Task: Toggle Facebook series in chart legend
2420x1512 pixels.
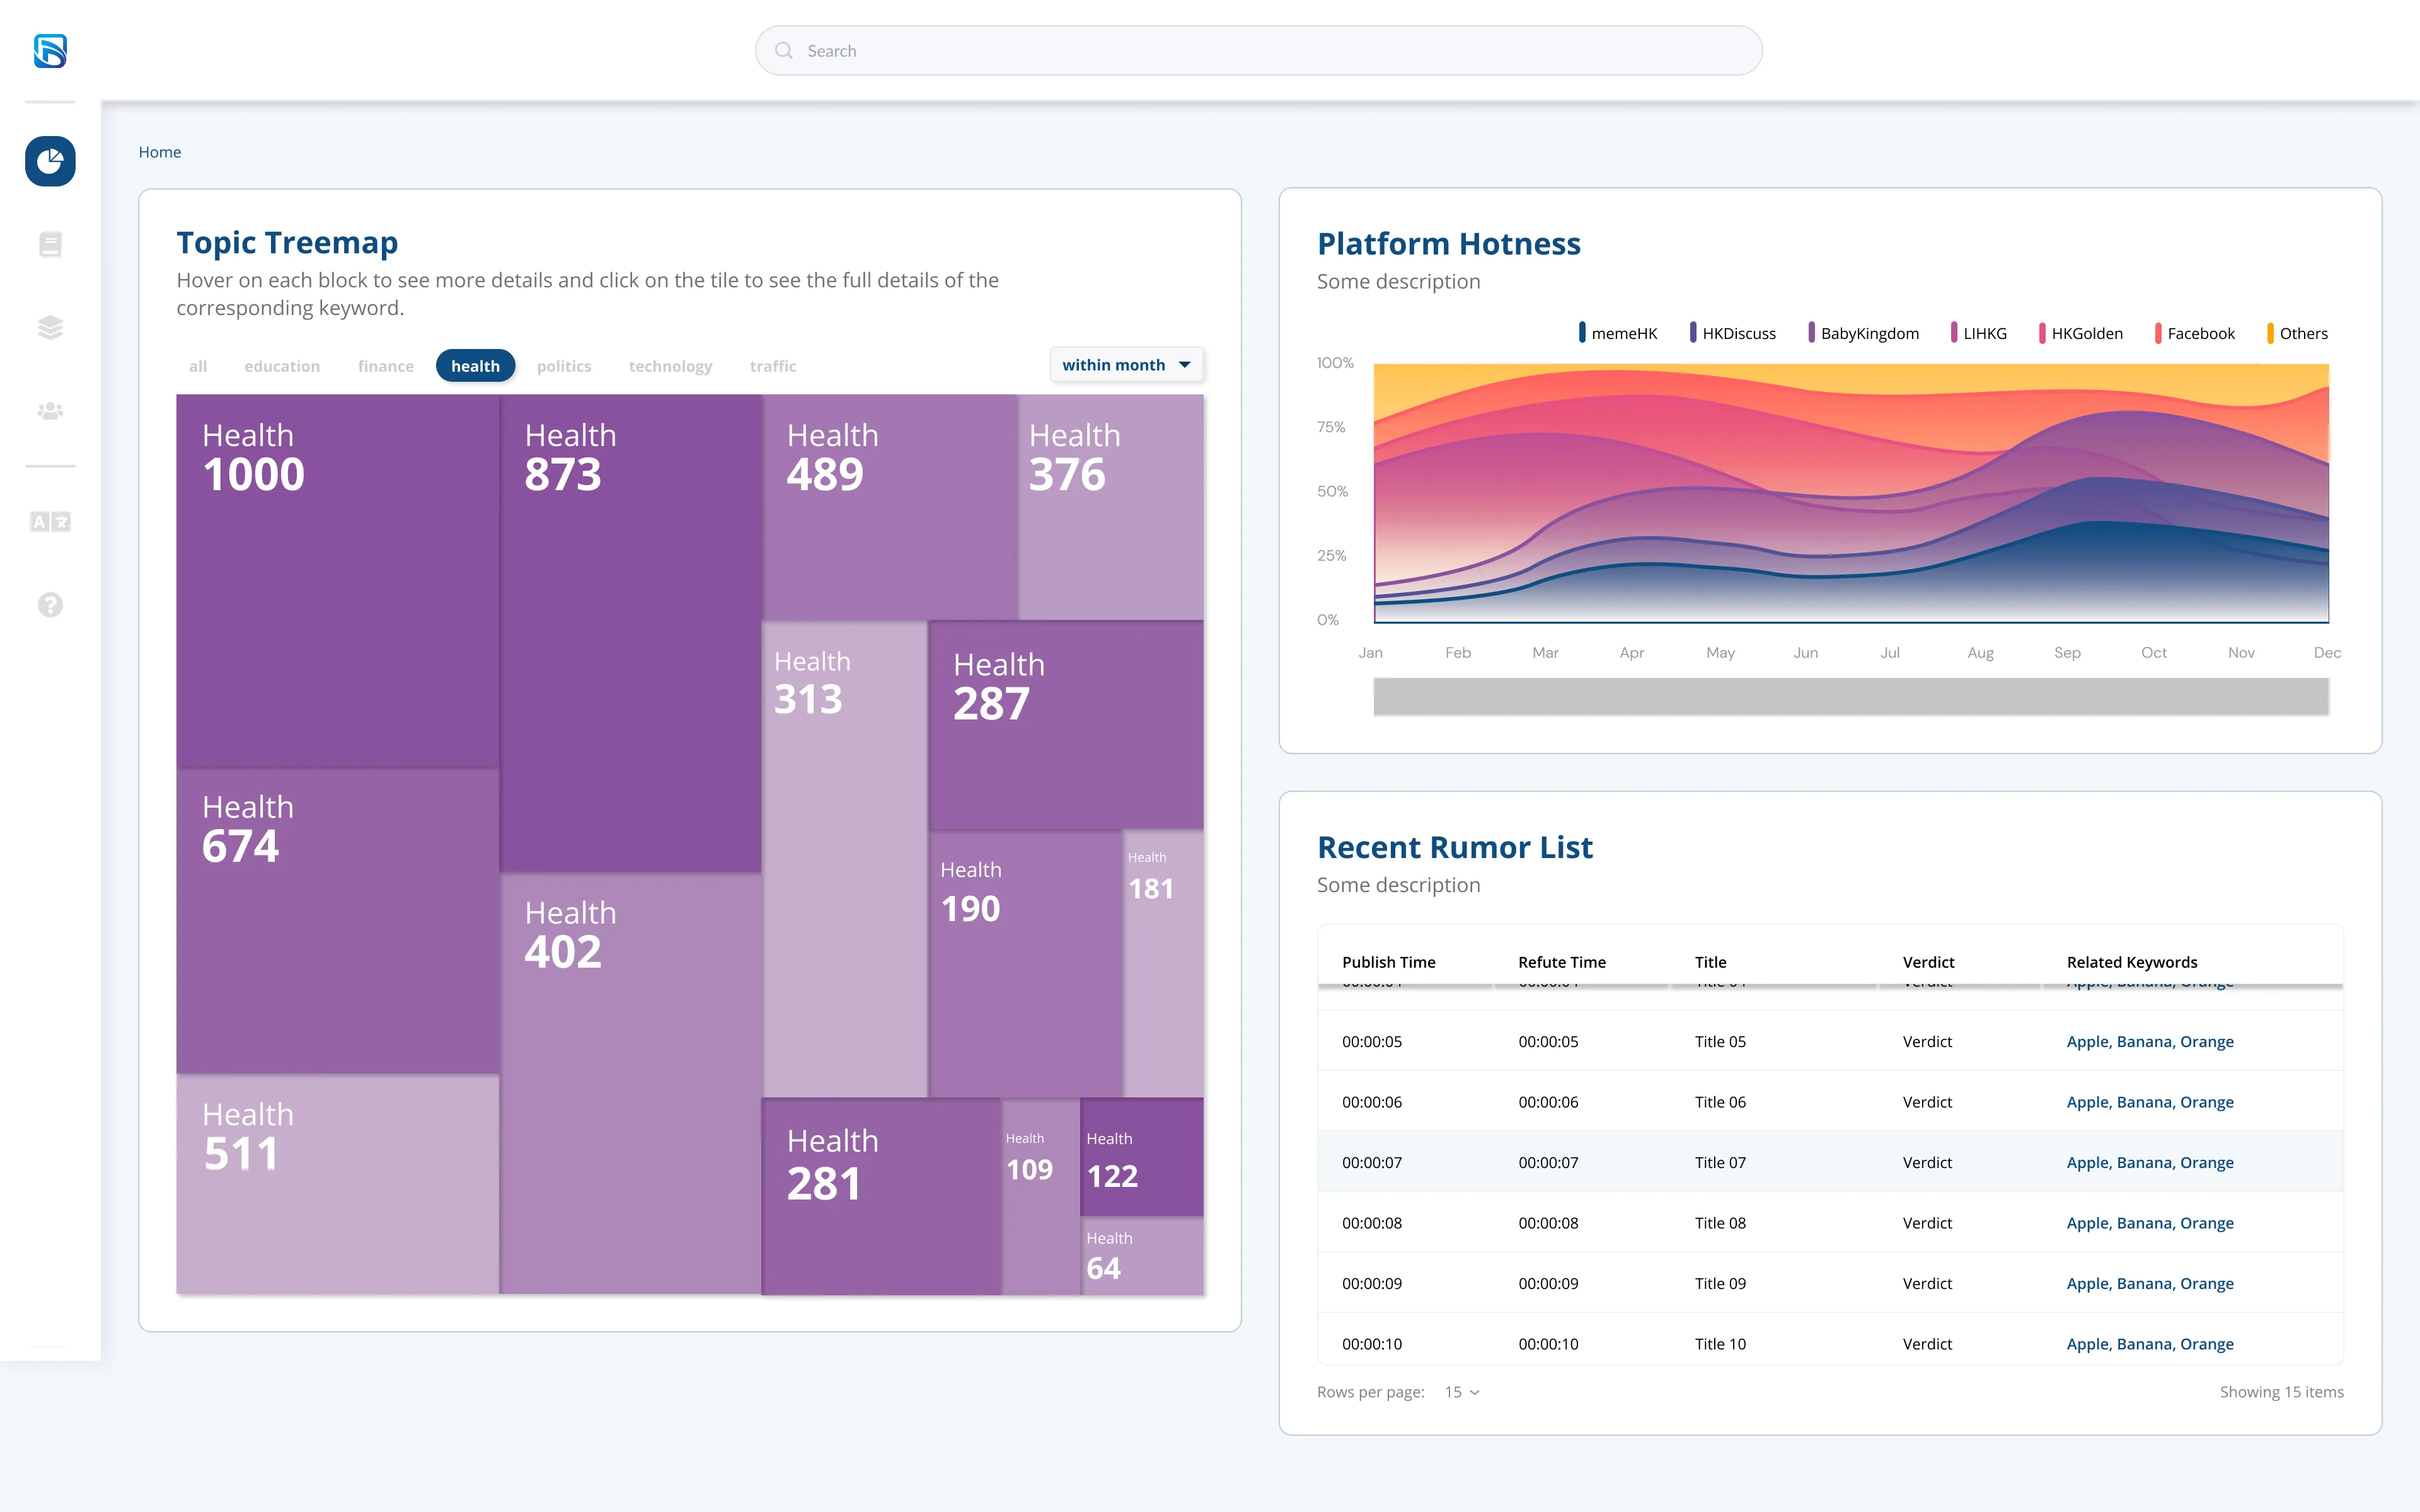Action: pyautogui.click(x=2194, y=333)
